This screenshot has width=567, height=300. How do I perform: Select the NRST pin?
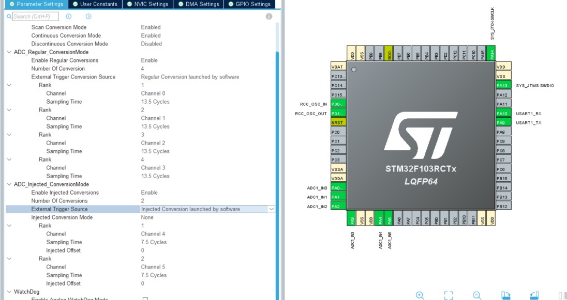338,123
